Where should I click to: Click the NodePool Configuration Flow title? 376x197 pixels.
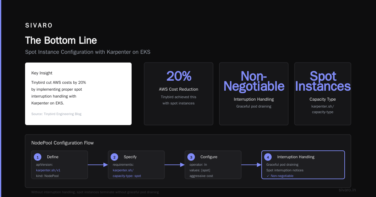pyautogui.click(x=62, y=143)
